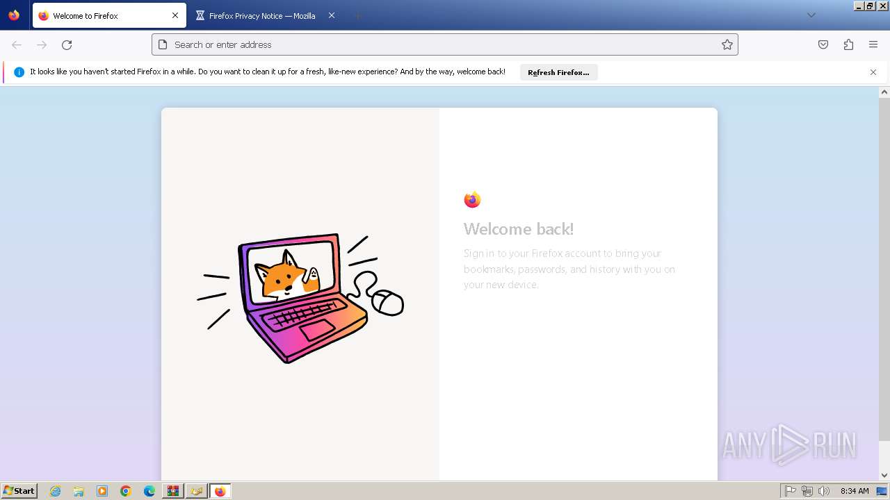Click the laptop fox illustration
The width and height of the screenshot is (890, 500).
pyautogui.click(x=300, y=299)
